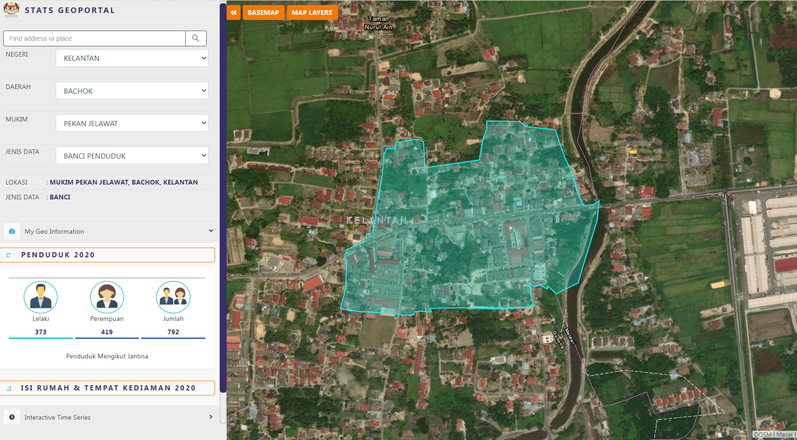
Task: Expand ISI RUMAH & TEMPAT KEDIAMAN 2020 section
Action: tap(107, 388)
